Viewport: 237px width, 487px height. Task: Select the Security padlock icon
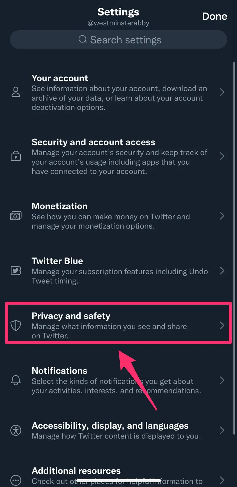[16, 156]
